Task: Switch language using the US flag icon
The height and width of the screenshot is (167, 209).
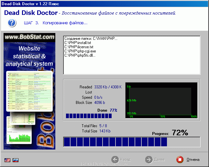Action: pyautogui.click(x=7, y=160)
